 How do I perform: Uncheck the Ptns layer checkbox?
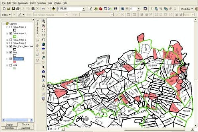coord(11,52)
